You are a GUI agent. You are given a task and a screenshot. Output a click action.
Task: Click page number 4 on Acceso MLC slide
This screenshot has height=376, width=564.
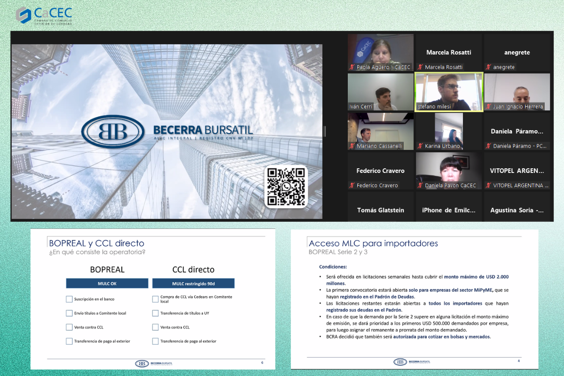(518, 361)
